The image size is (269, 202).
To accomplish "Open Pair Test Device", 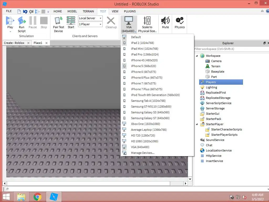I will [x=58, y=24].
